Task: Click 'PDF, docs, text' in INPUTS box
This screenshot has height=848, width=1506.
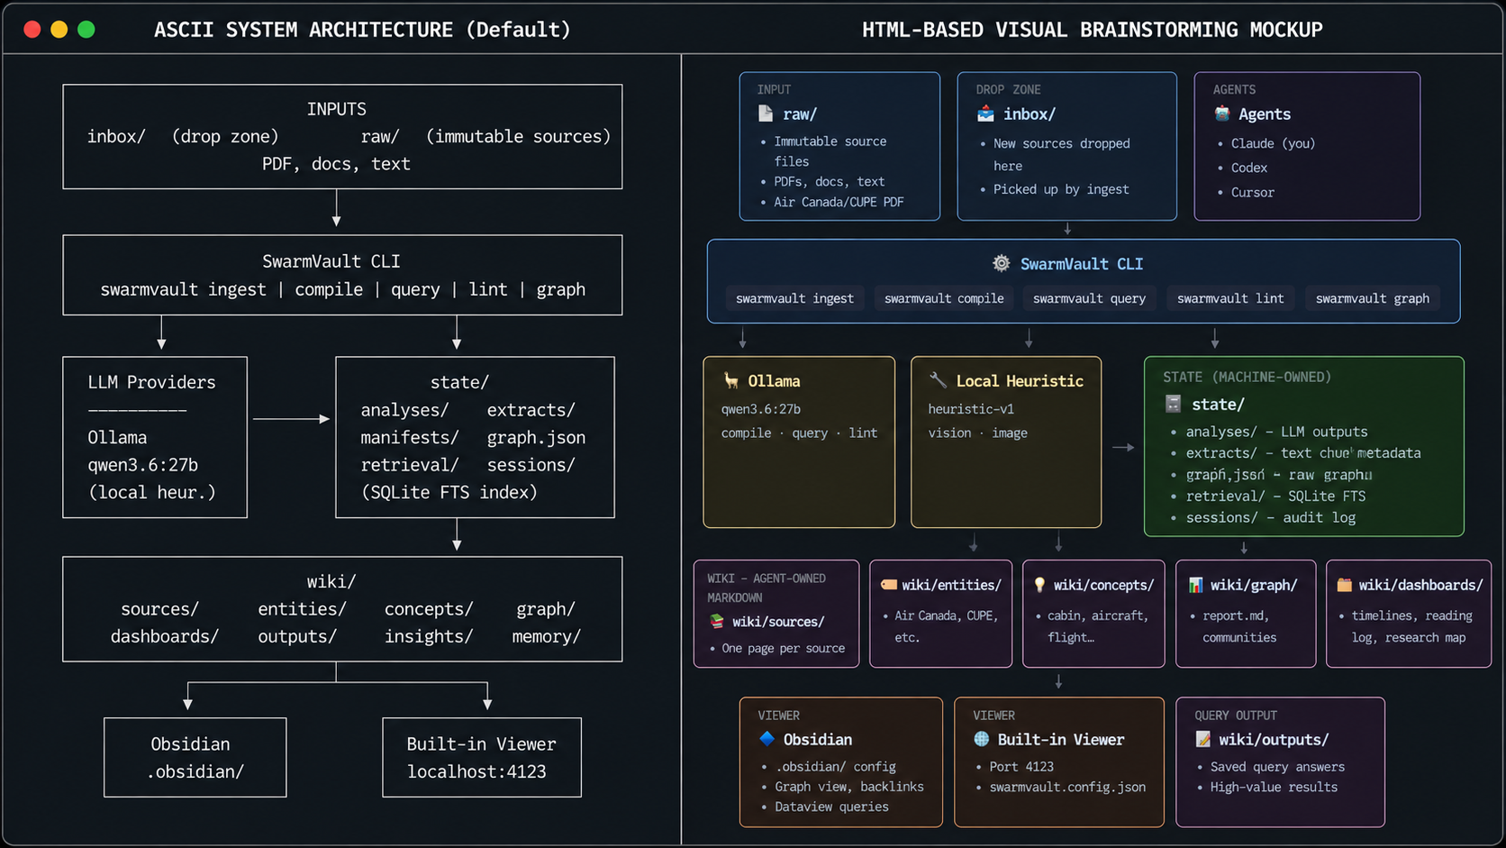Action: tap(336, 164)
